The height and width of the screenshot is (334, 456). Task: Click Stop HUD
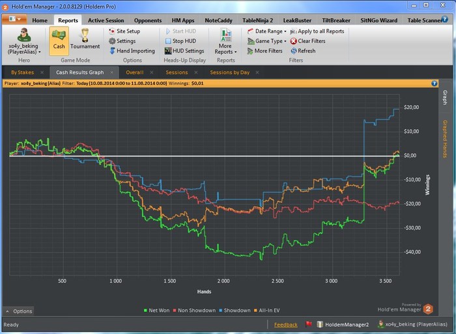180,41
